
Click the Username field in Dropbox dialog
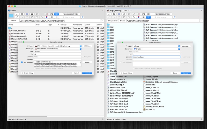point(157,57)
